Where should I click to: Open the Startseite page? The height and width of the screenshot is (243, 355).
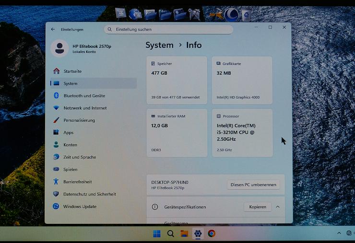coord(93,71)
